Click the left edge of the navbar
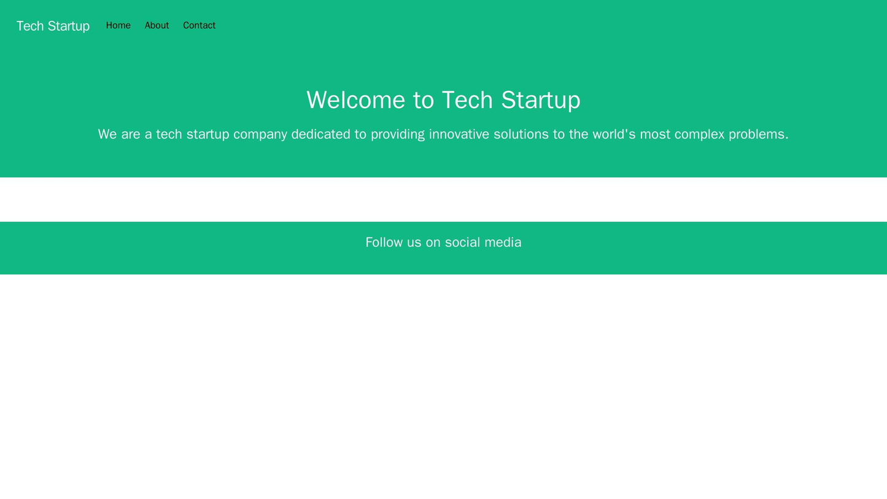This screenshot has height=499, width=887. pyautogui.click(x=6, y=25)
